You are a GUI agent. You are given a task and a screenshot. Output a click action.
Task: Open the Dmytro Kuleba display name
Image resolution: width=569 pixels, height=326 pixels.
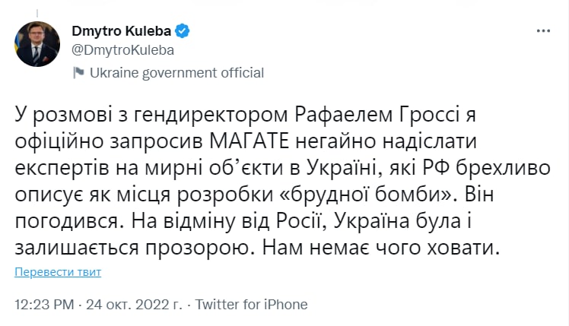tap(122, 31)
